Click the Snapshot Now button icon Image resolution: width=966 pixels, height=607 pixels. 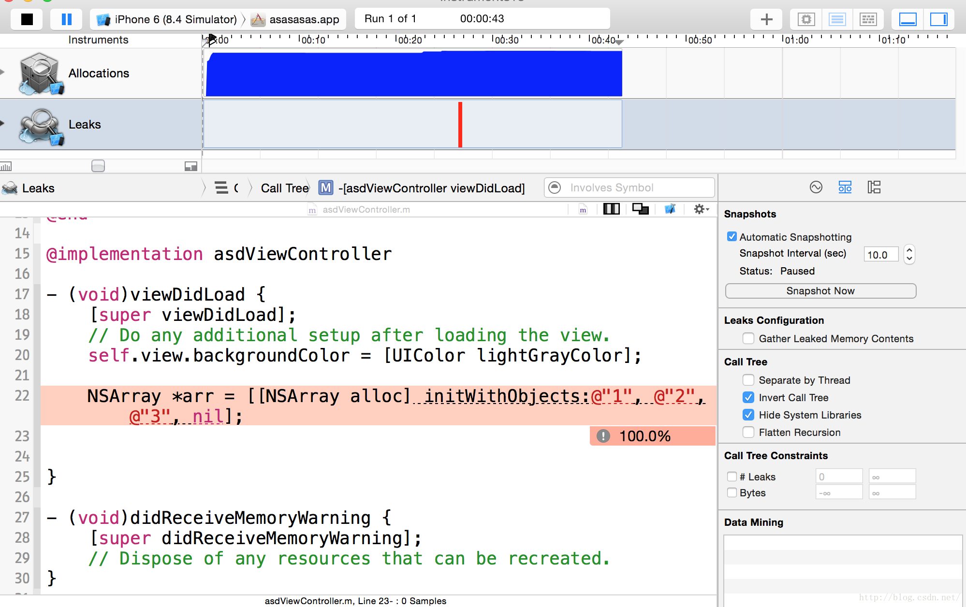point(820,290)
